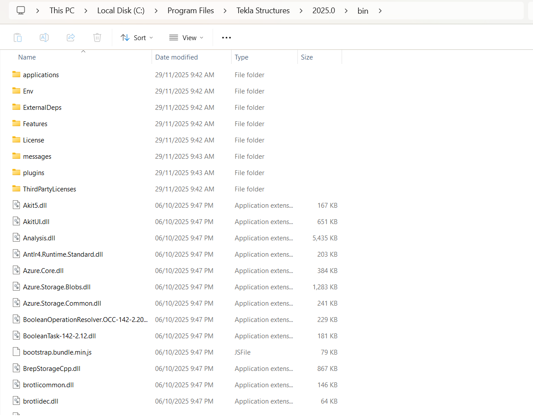The height and width of the screenshot is (419, 533).
Task: Open the Sort dropdown menu
Action: (x=137, y=37)
